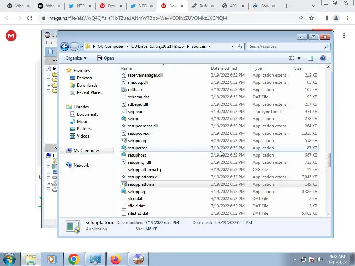Select the file named setupmgr.dll
Viewport: 355px width, 266px height.
(139, 162)
